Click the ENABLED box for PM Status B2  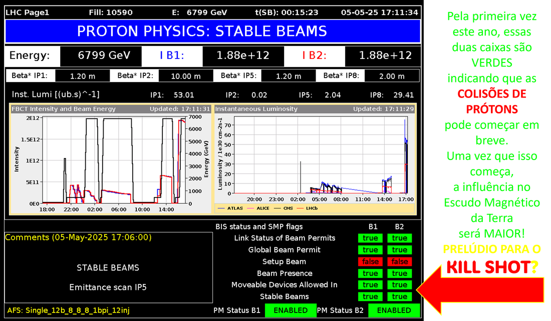coord(394,310)
